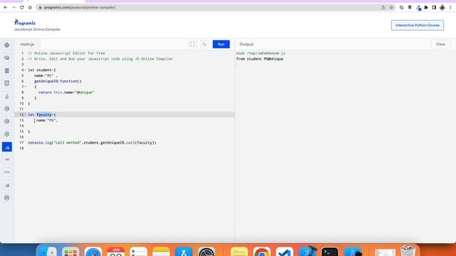The height and width of the screenshot is (256, 456).
Task: Go forward in browser history
Action: pyautogui.click(x=14, y=7)
